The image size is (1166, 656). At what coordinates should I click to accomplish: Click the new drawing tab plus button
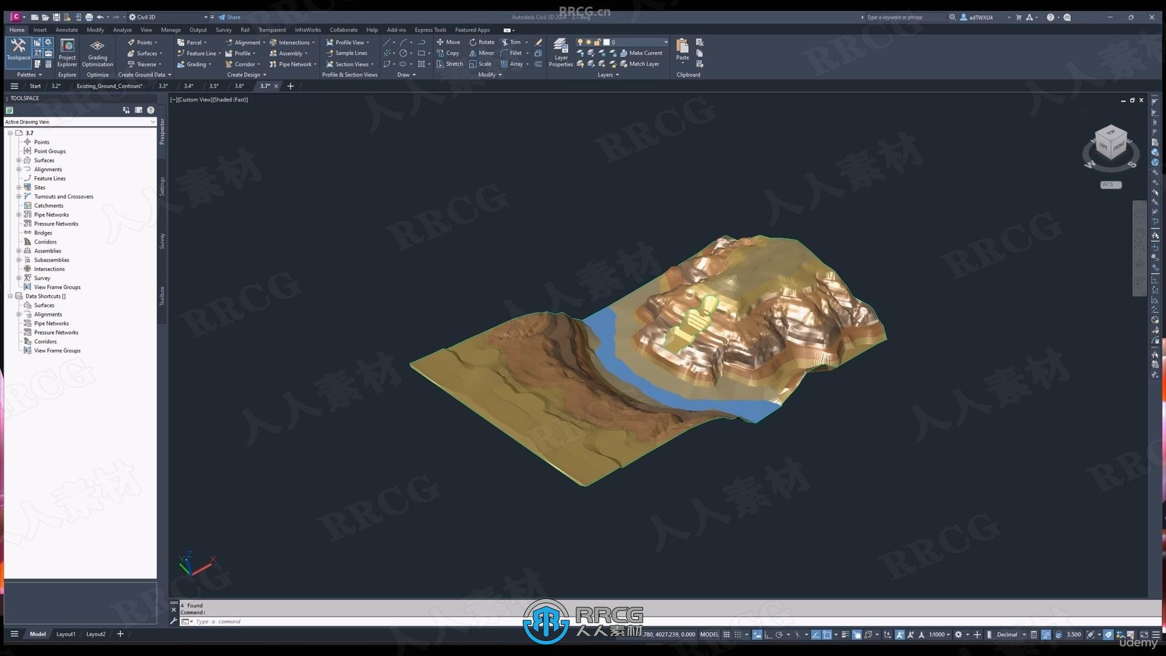pos(290,86)
